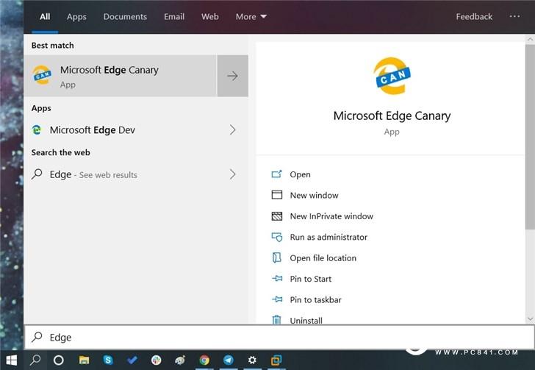Click the Pin to taskbar pin icon
The height and width of the screenshot is (370, 535).
coord(277,299)
